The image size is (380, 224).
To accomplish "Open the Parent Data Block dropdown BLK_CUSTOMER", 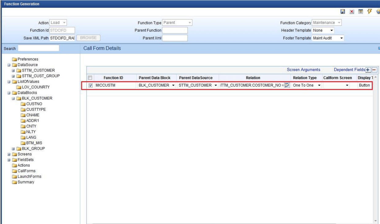I will tap(157, 85).
